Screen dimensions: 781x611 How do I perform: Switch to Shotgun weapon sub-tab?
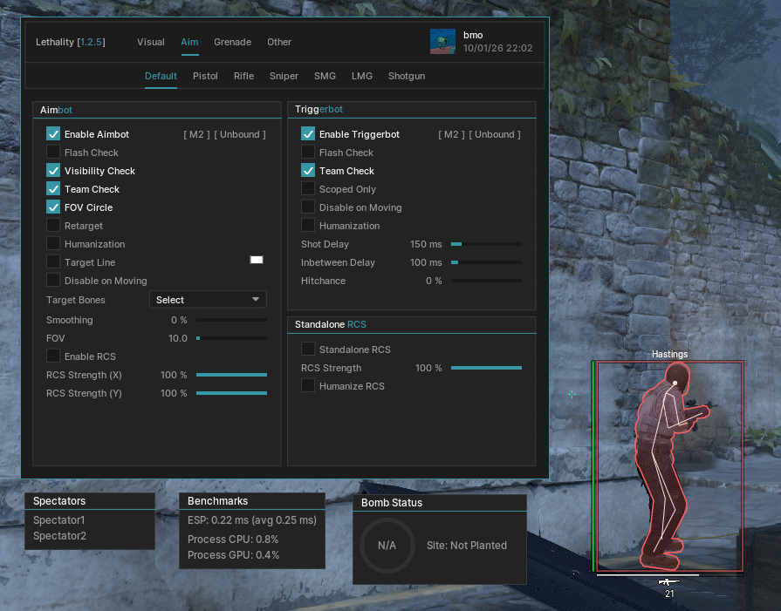coord(407,76)
